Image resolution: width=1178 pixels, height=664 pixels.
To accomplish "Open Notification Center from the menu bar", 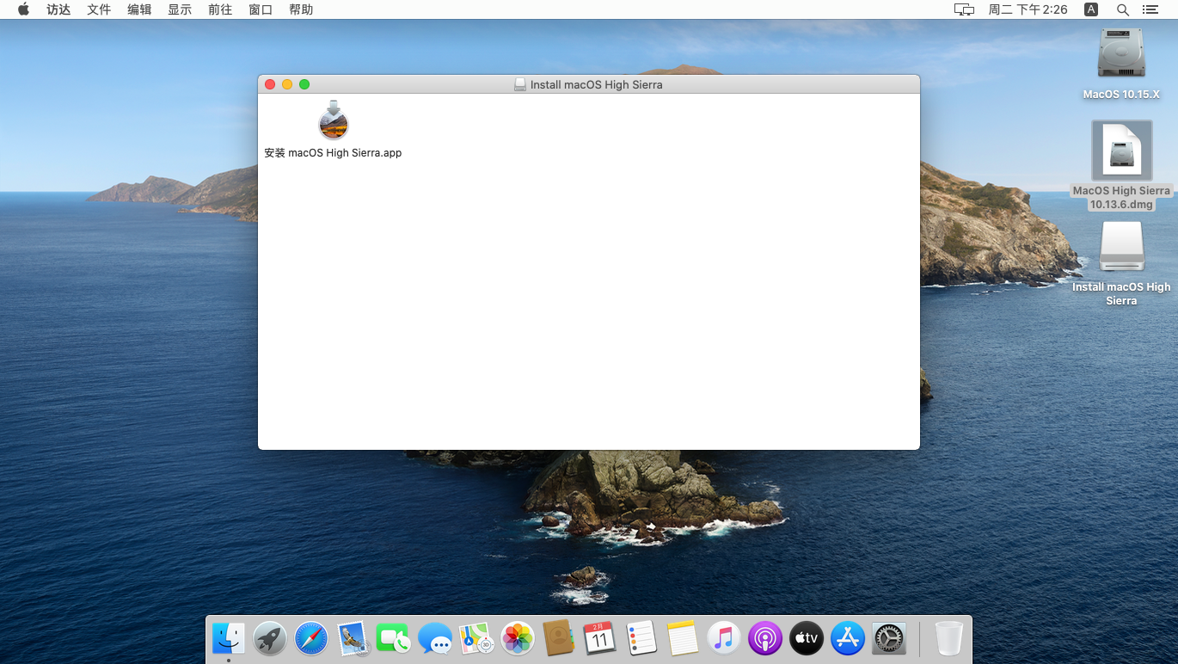I will click(x=1150, y=9).
